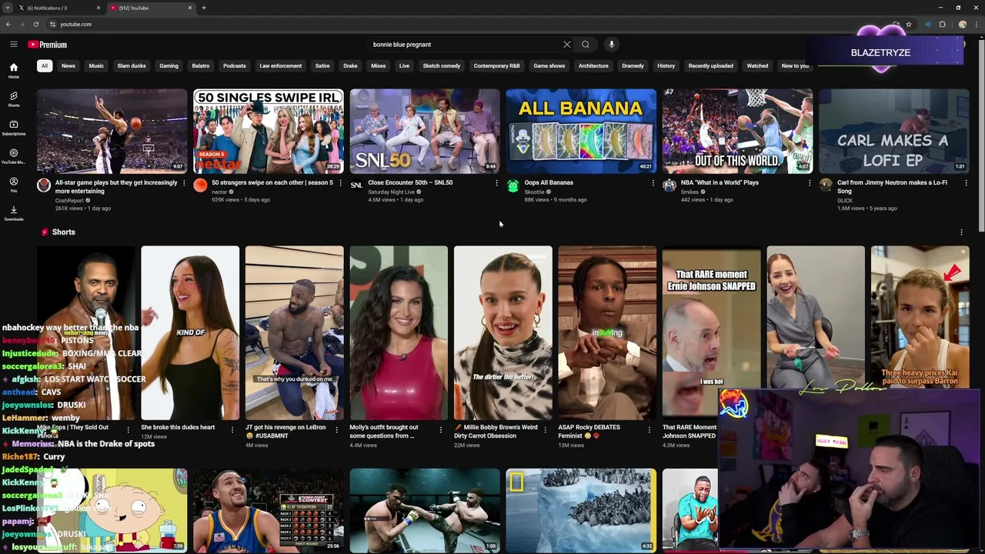985x554 pixels.
Task: Select the Law enforcement filter chip
Action: coord(281,65)
